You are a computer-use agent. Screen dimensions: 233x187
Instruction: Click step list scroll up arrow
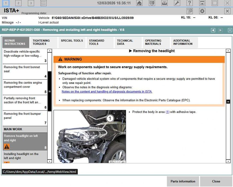tap(50, 51)
